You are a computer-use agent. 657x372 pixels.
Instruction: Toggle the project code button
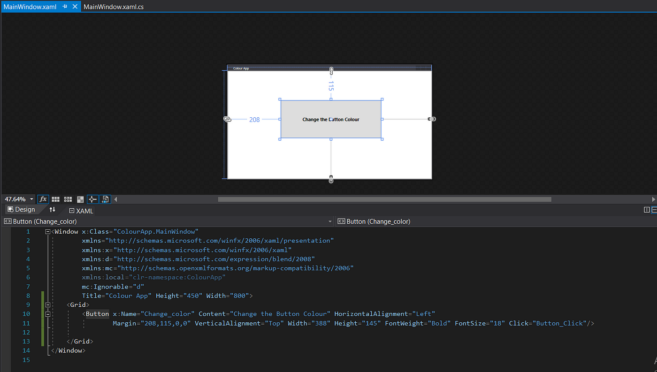(x=106, y=199)
